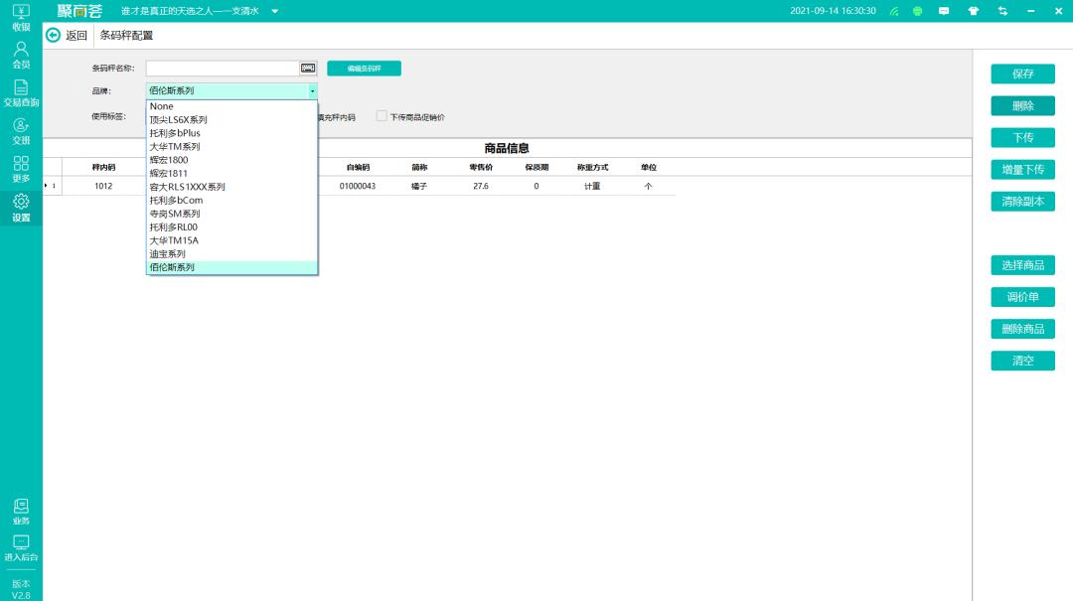Open the message bubble icon in title bar
1073x601 pixels.
point(945,11)
